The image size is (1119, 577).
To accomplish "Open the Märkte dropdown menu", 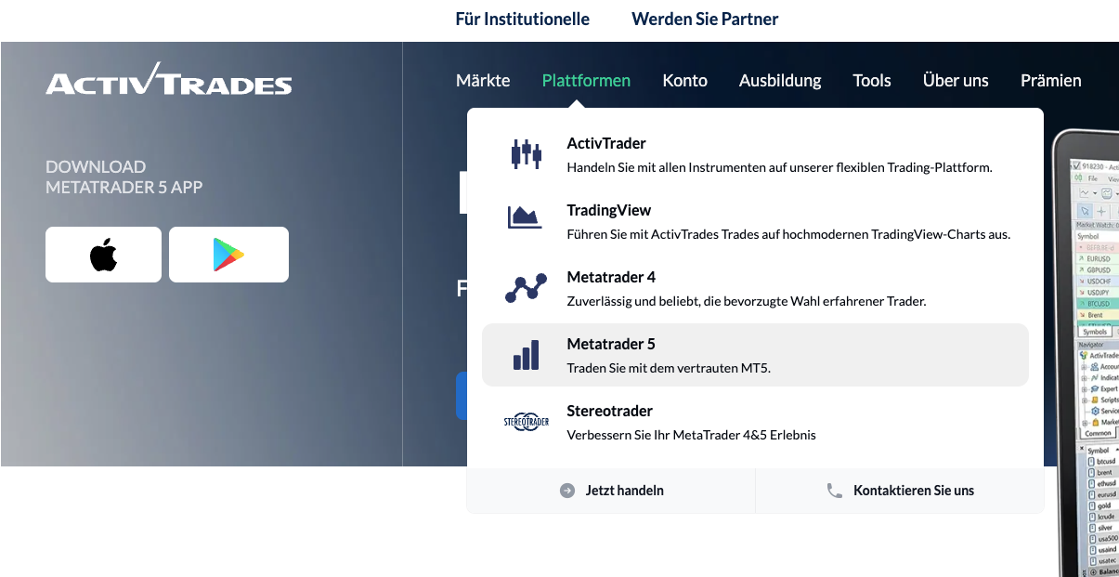I will coord(483,81).
